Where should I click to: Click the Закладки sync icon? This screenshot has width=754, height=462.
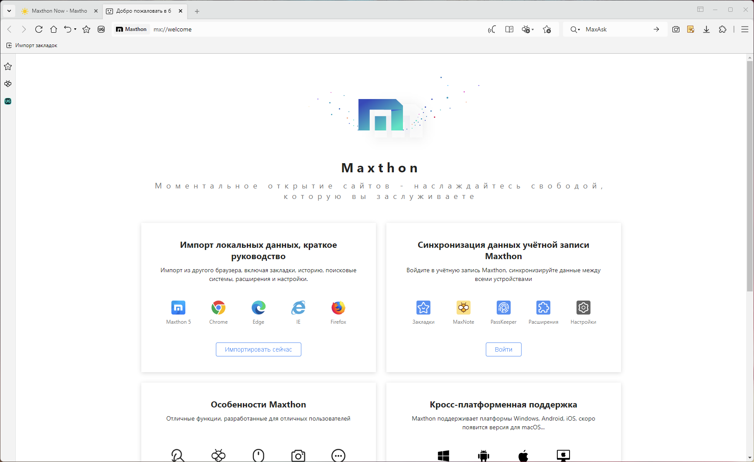coord(423,308)
